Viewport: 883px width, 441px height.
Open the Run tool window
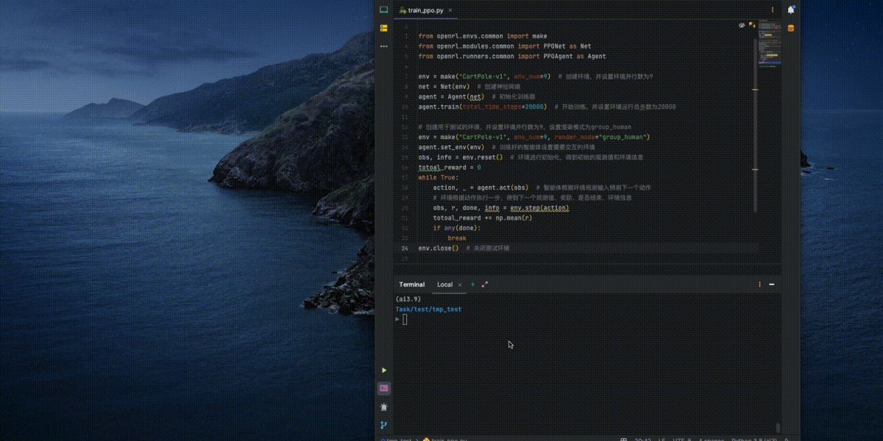click(384, 370)
